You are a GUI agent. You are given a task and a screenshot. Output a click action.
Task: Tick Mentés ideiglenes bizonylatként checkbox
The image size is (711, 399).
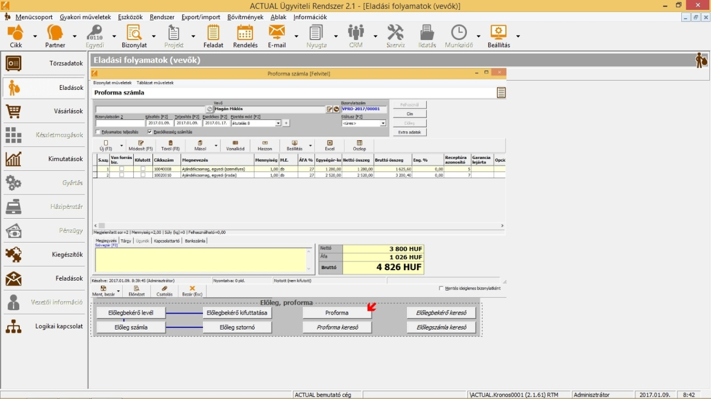click(442, 288)
